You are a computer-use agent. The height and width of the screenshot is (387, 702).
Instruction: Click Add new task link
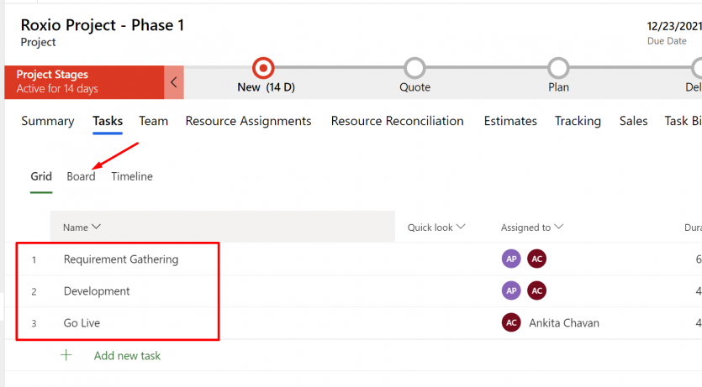127,355
